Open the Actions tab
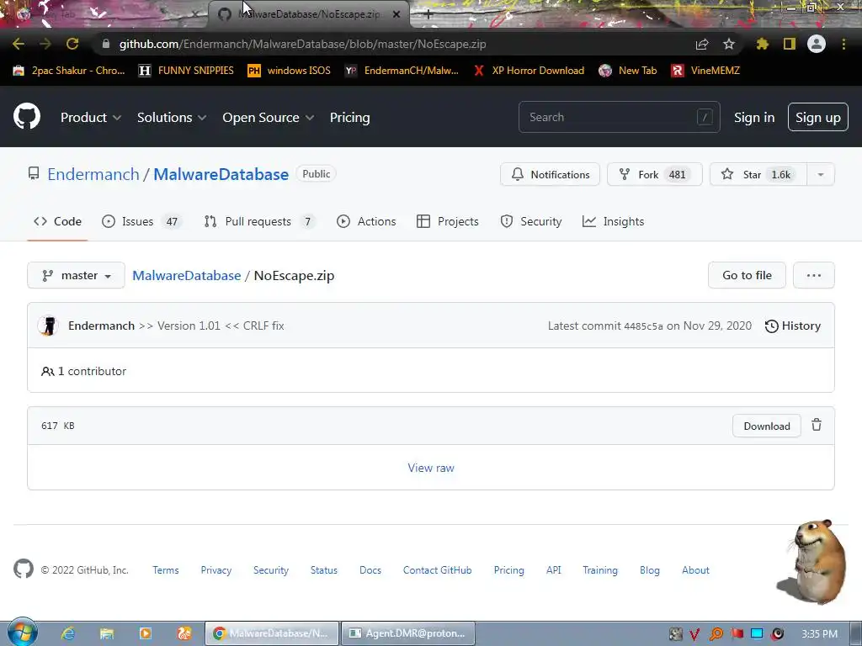This screenshot has width=862, height=646. (x=366, y=221)
